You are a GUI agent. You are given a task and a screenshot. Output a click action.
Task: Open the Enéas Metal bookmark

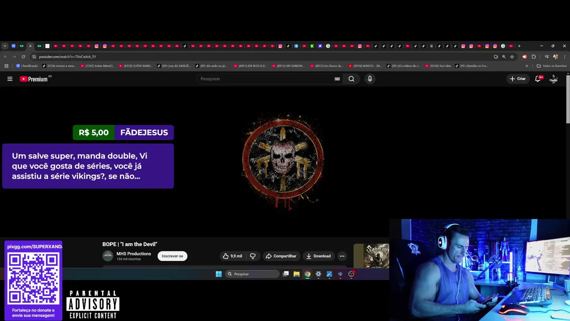(x=98, y=66)
